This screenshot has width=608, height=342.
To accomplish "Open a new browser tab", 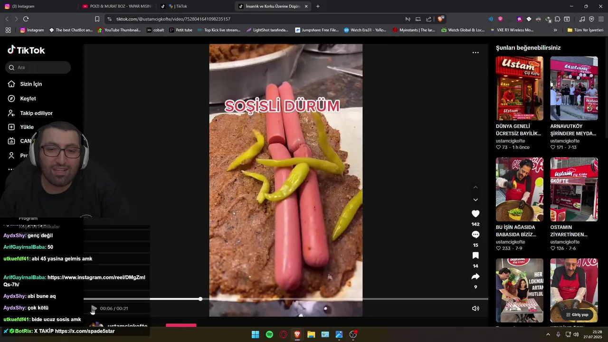I will point(318,6).
